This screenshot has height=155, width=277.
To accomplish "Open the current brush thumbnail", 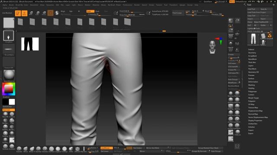I will point(9,23).
